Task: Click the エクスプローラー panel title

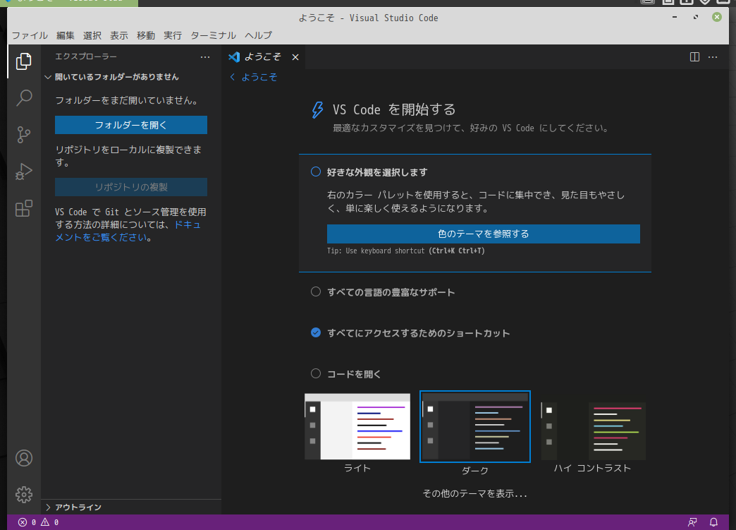Action: pyautogui.click(x=86, y=56)
